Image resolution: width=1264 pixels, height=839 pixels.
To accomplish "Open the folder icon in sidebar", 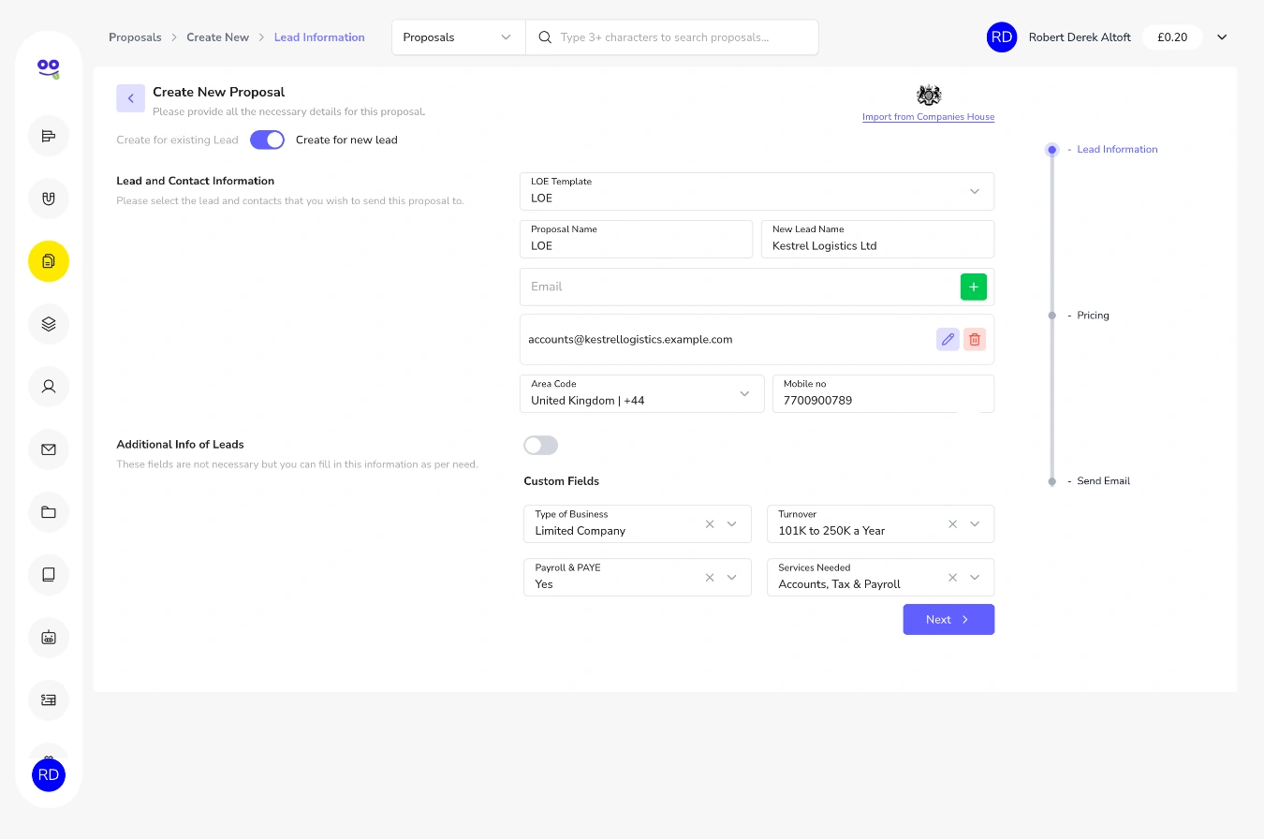I will 49,512.
